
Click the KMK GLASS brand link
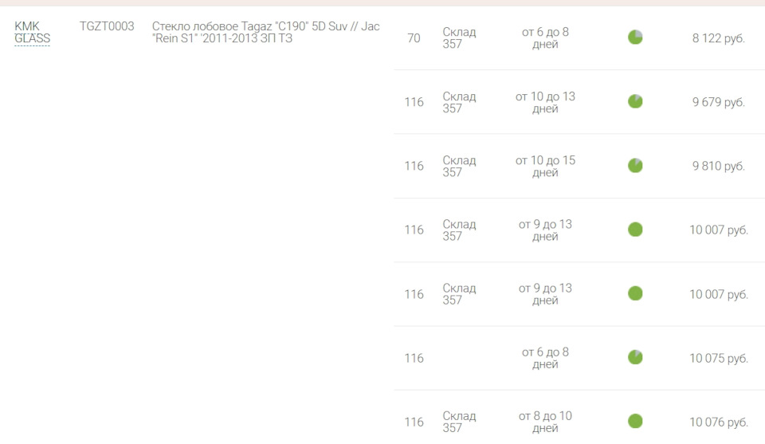click(x=32, y=32)
